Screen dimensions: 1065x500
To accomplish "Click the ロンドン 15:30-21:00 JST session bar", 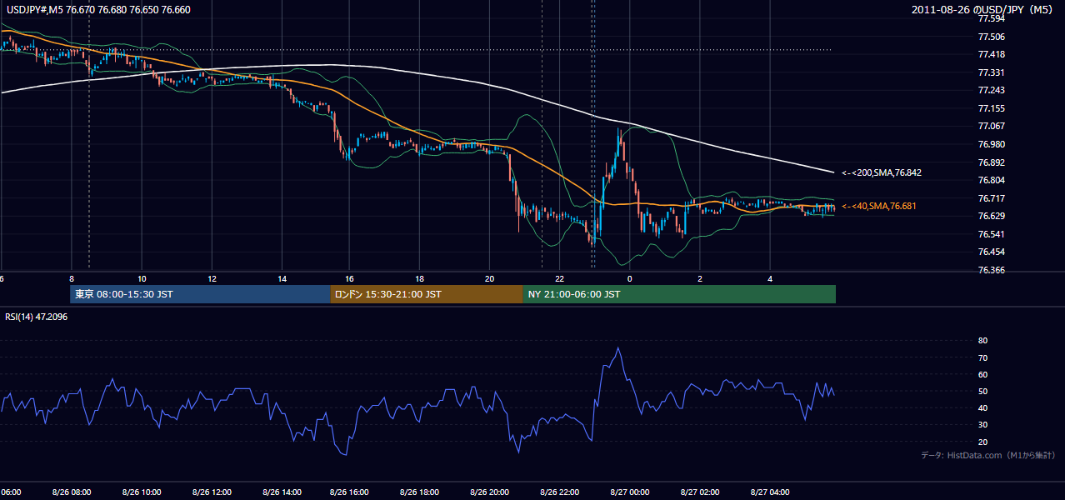I will pos(427,294).
